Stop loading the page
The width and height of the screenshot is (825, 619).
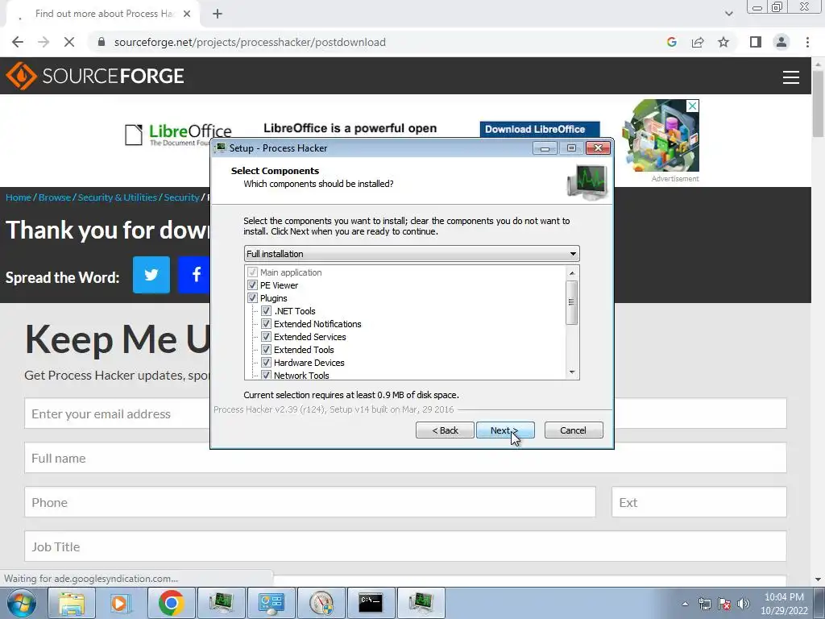point(69,42)
